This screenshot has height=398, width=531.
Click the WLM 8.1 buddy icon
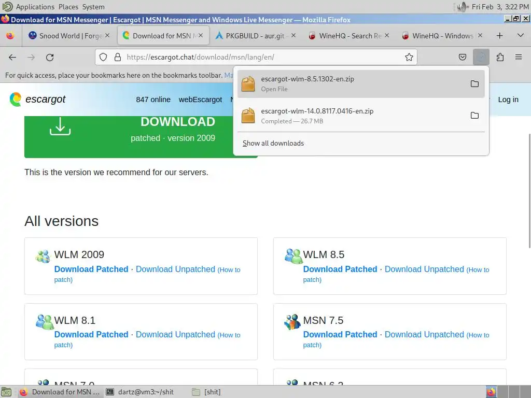pyautogui.click(x=45, y=321)
